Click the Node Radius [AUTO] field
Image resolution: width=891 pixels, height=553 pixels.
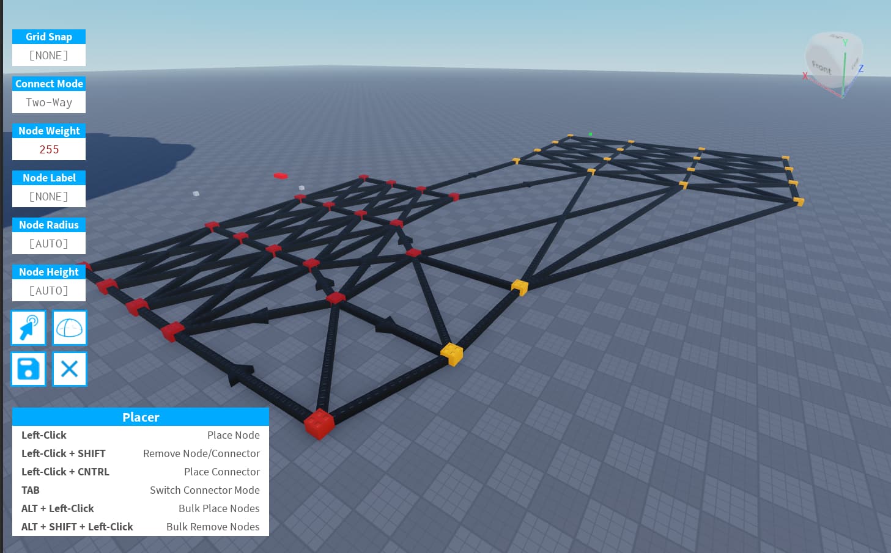(49, 243)
